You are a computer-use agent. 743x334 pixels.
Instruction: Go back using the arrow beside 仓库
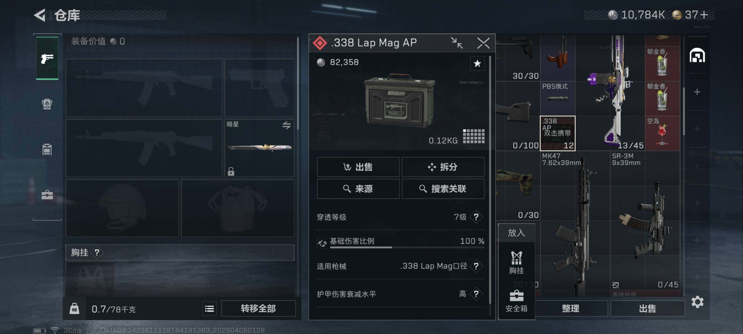pos(40,15)
